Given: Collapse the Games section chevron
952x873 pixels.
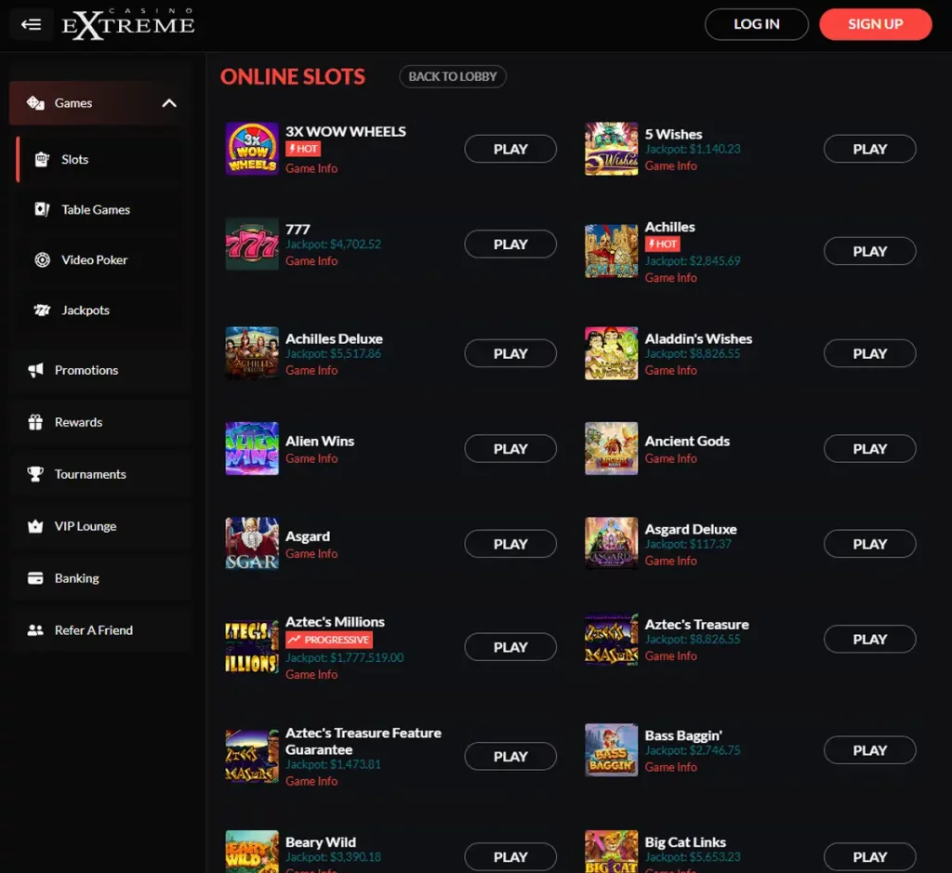Looking at the screenshot, I should 169,104.
